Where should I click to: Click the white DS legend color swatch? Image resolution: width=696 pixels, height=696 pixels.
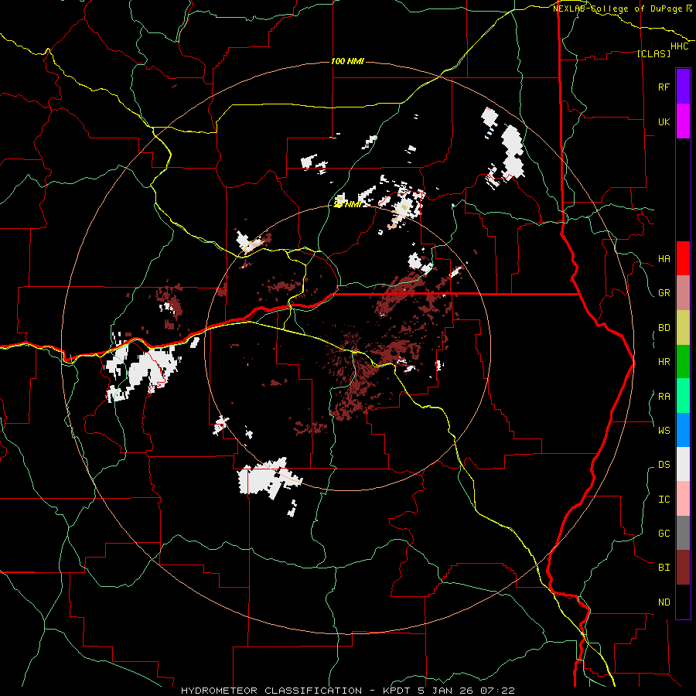point(683,464)
